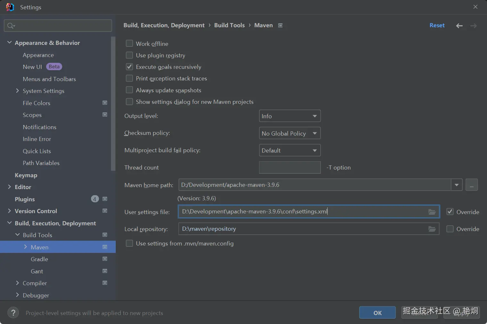Click Maven home path browse ellipsis button

472,185
